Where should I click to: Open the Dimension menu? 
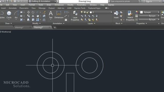(59, 5)
